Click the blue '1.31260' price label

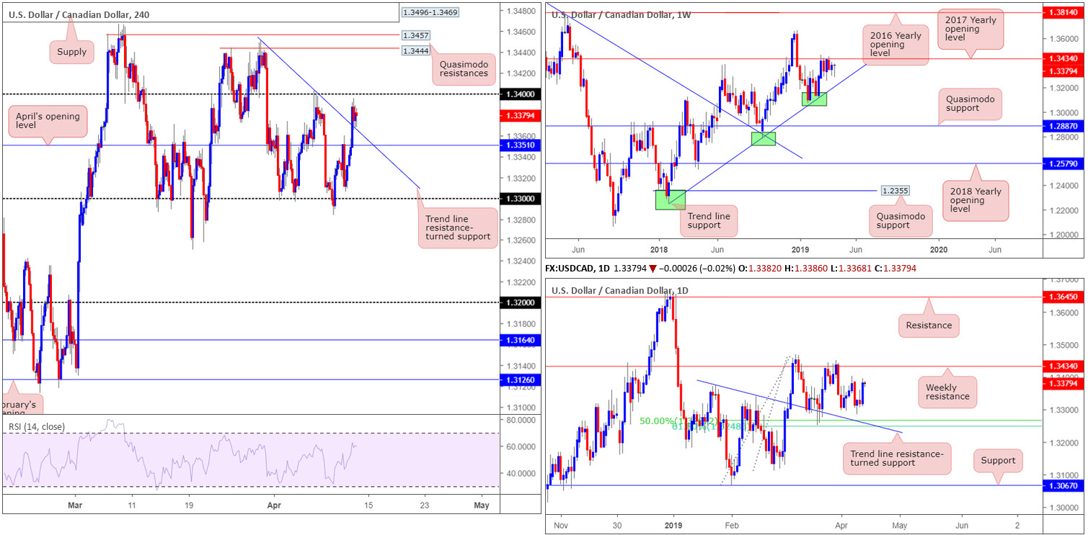(x=519, y=379)
